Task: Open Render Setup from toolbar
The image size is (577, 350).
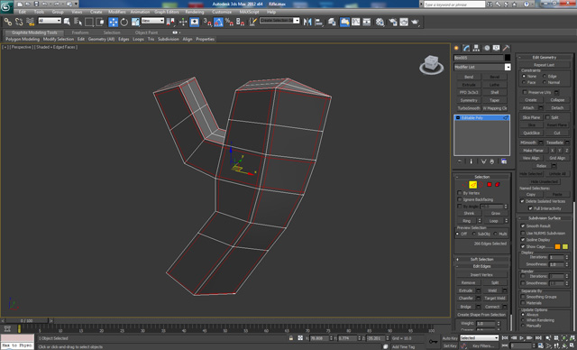Action: [x=393, y=22]
